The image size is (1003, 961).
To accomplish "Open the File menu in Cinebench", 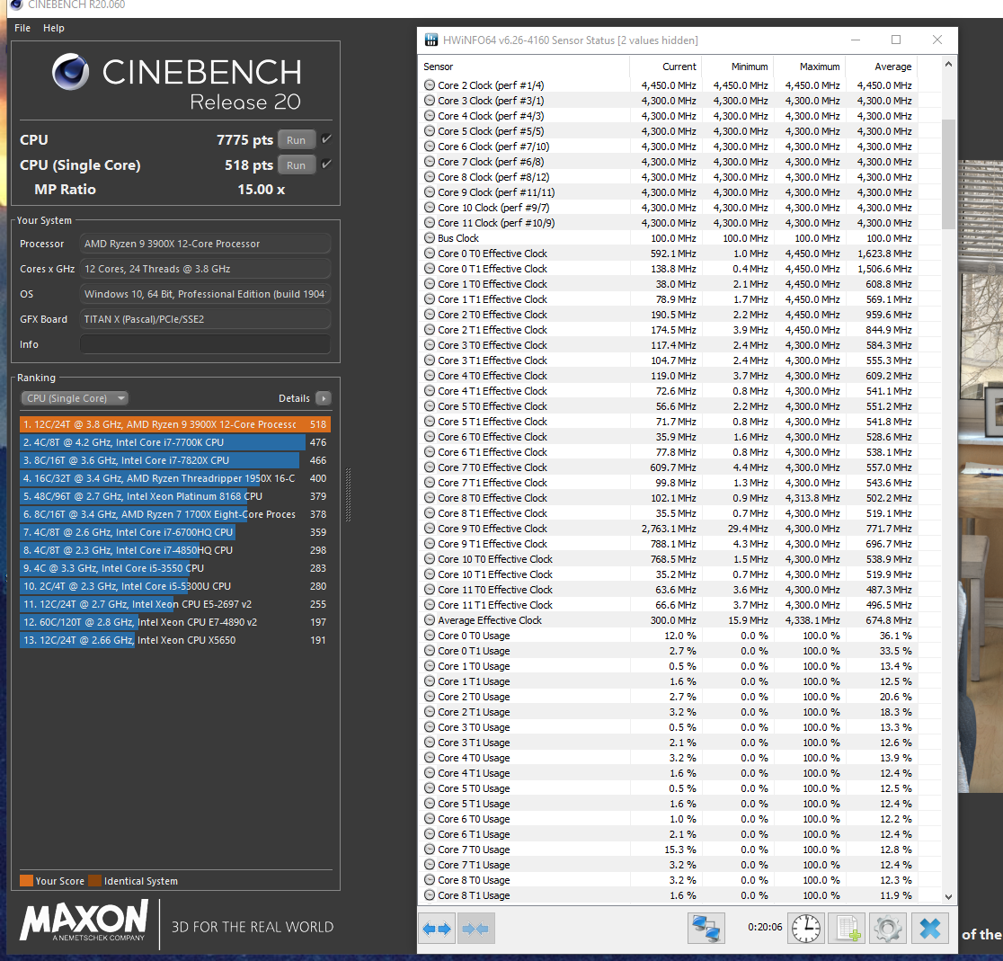I will [x=22, y=28].
